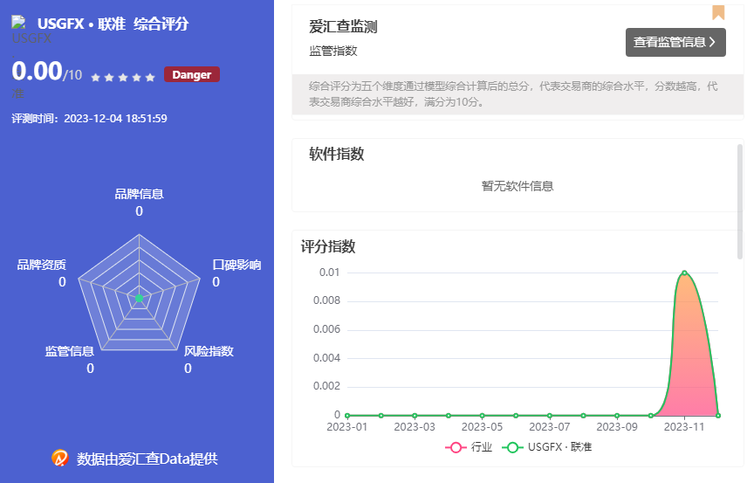747x483 pixels.
Task: Click the 评测时间 timestamp text
Action: point(90,118)
